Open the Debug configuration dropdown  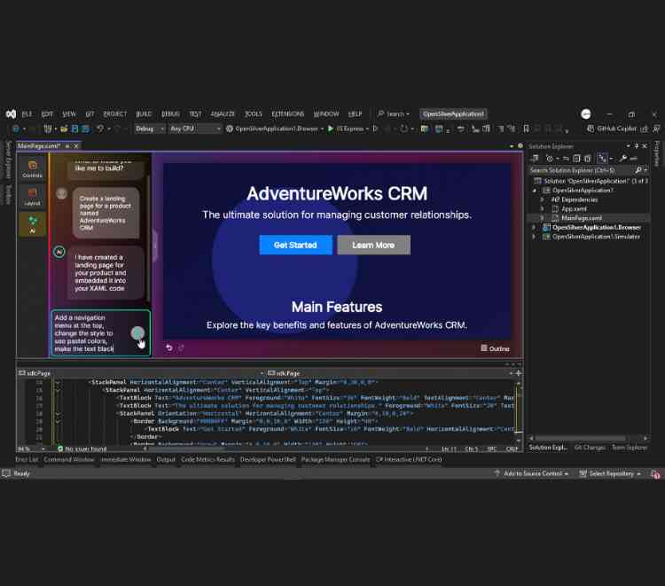[150, 129]
